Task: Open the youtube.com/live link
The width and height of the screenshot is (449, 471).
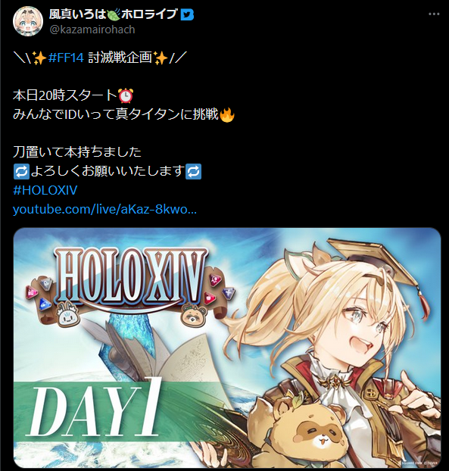Action: [104, 209]
